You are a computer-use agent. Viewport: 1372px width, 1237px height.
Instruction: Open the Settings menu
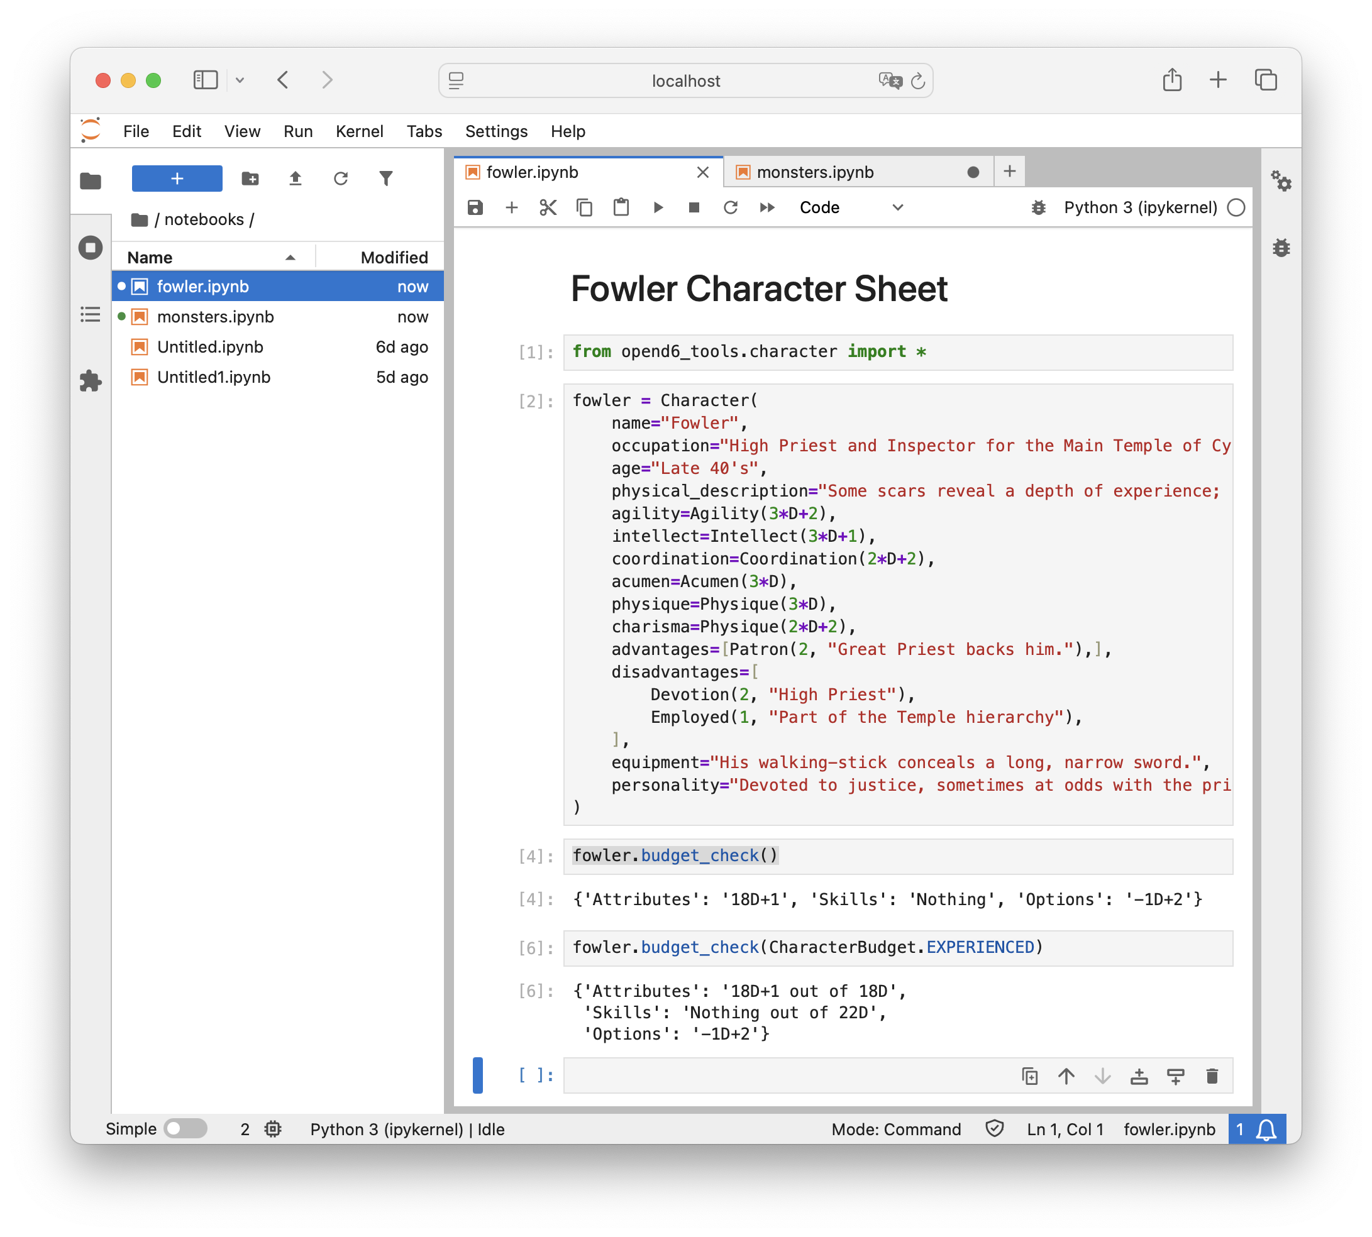495,131
